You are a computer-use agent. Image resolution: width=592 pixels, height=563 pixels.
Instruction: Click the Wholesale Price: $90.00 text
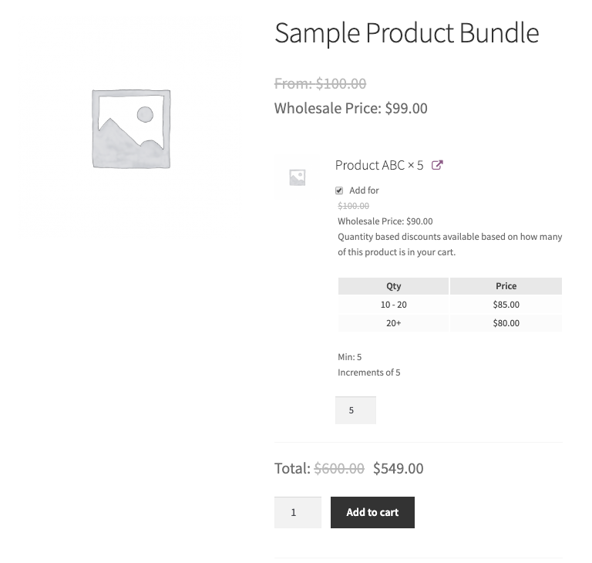[385, 221]
